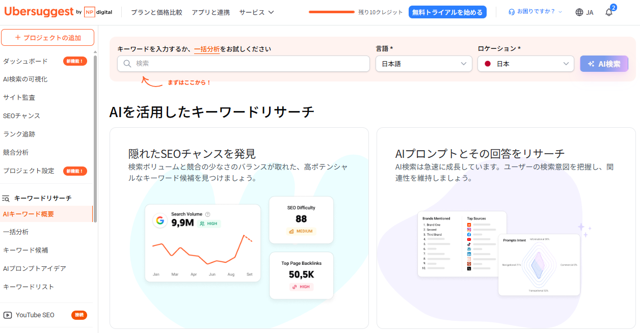The height and width of the screenshot is (333, 640).
Task: Click the headset help icon
Action: click(x=512, y=12)
